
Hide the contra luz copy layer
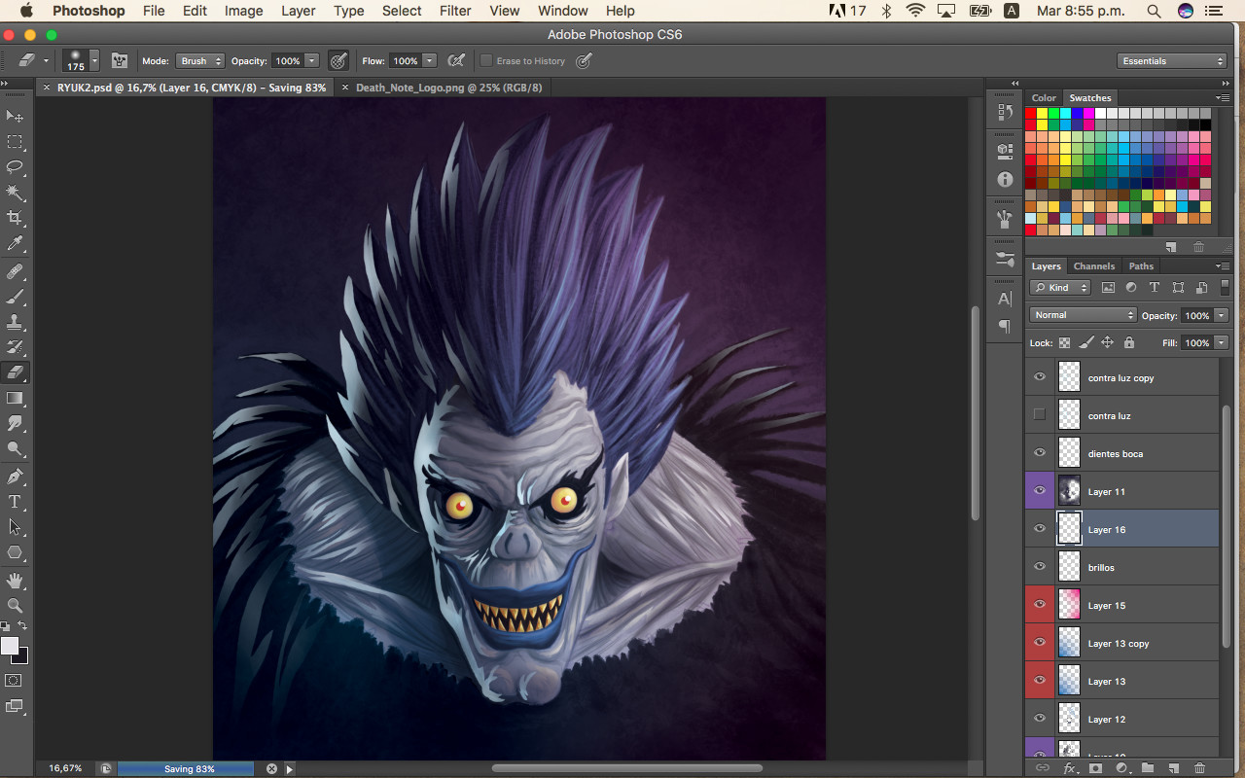(1040, 377)
